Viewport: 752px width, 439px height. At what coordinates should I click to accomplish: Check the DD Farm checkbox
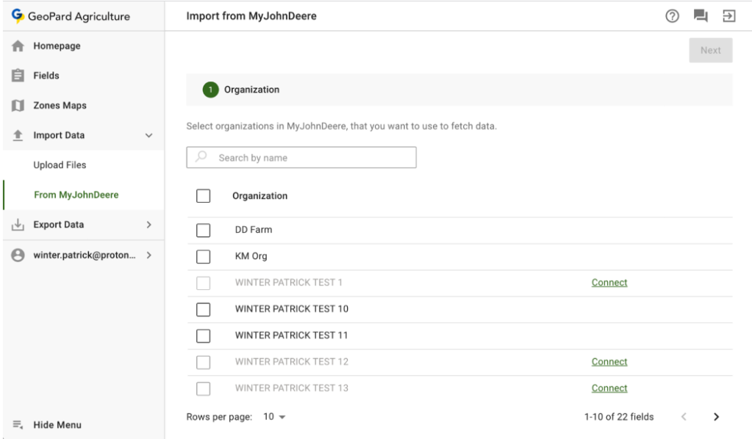point(204,230)
